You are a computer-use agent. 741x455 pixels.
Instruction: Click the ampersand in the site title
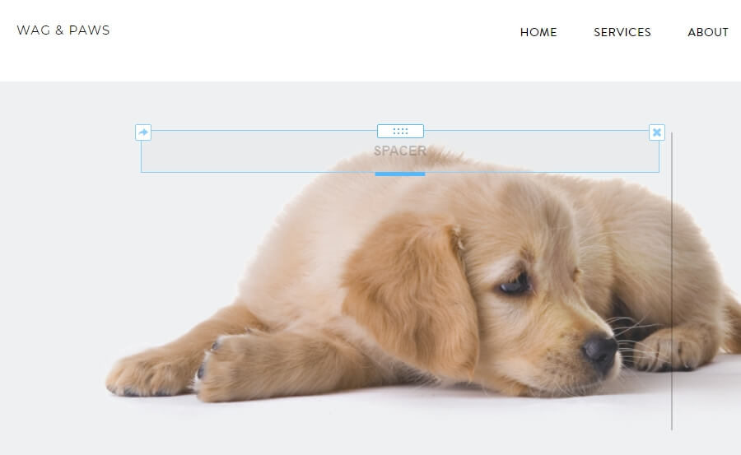59,30
